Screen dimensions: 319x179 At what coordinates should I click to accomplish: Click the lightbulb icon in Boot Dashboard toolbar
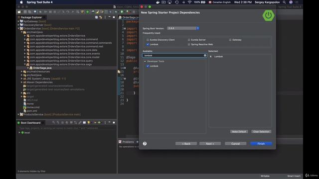(89, 123)
